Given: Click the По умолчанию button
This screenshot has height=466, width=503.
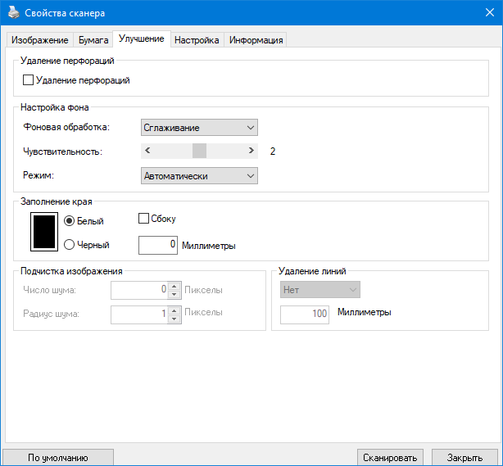Looking at the screenshot, I should 58,457.
